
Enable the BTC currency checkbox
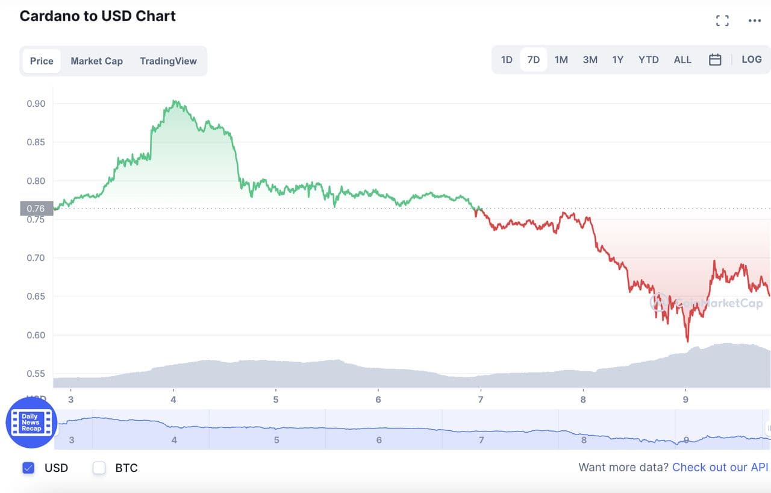[99, 468]
